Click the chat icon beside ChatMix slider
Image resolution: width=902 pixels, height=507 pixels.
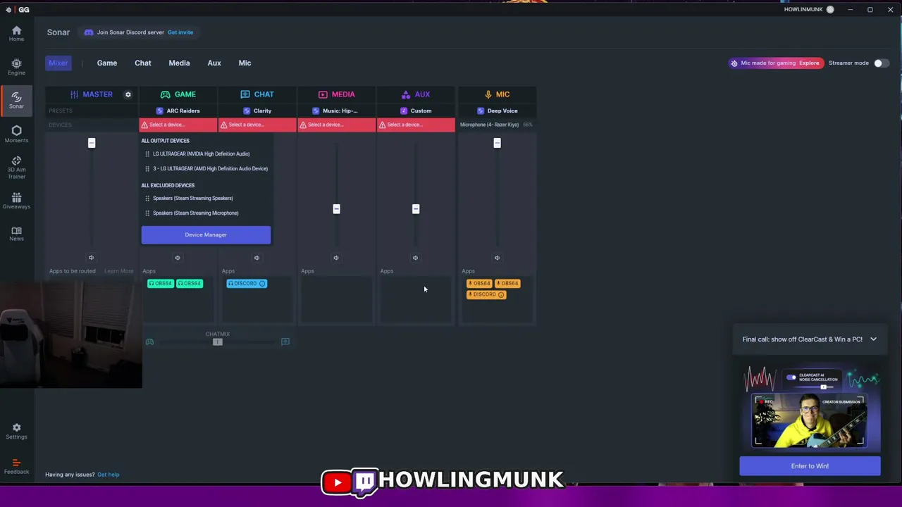pyautogui.click(x=285, y=342)
